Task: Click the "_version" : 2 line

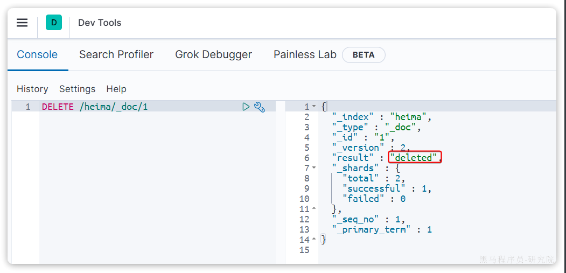Action: 372,148
